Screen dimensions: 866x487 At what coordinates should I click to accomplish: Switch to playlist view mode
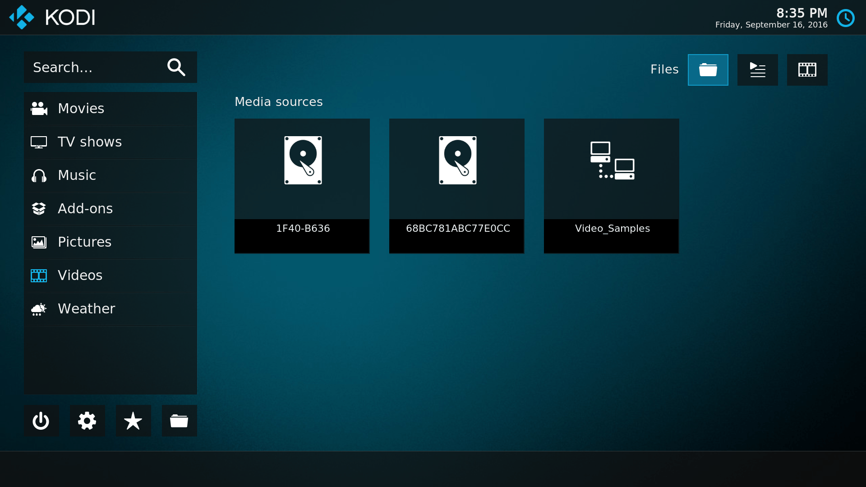[x=757, y=70]
